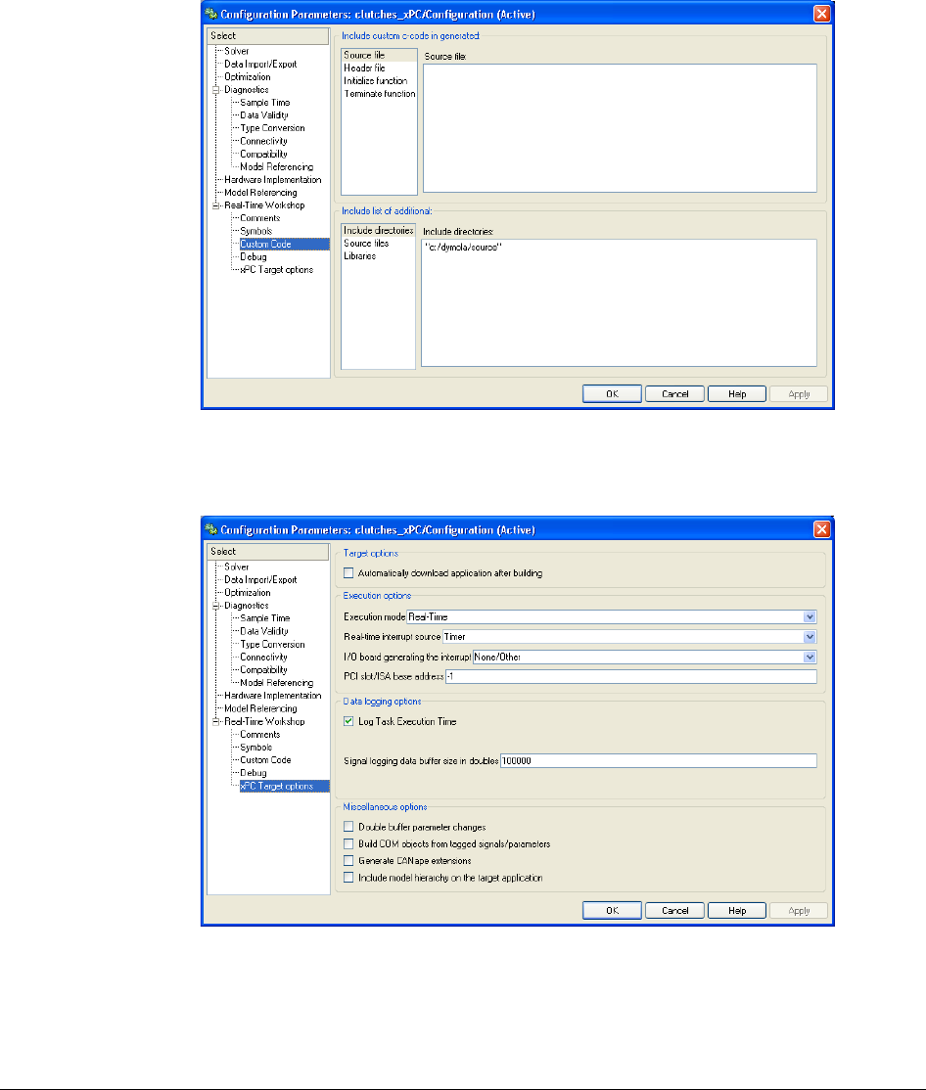The height and width of the screenshot is (1090, 926).
Task: Collapse Diagnostics node in upper dialog tree
Action: (x=216, y=90)
